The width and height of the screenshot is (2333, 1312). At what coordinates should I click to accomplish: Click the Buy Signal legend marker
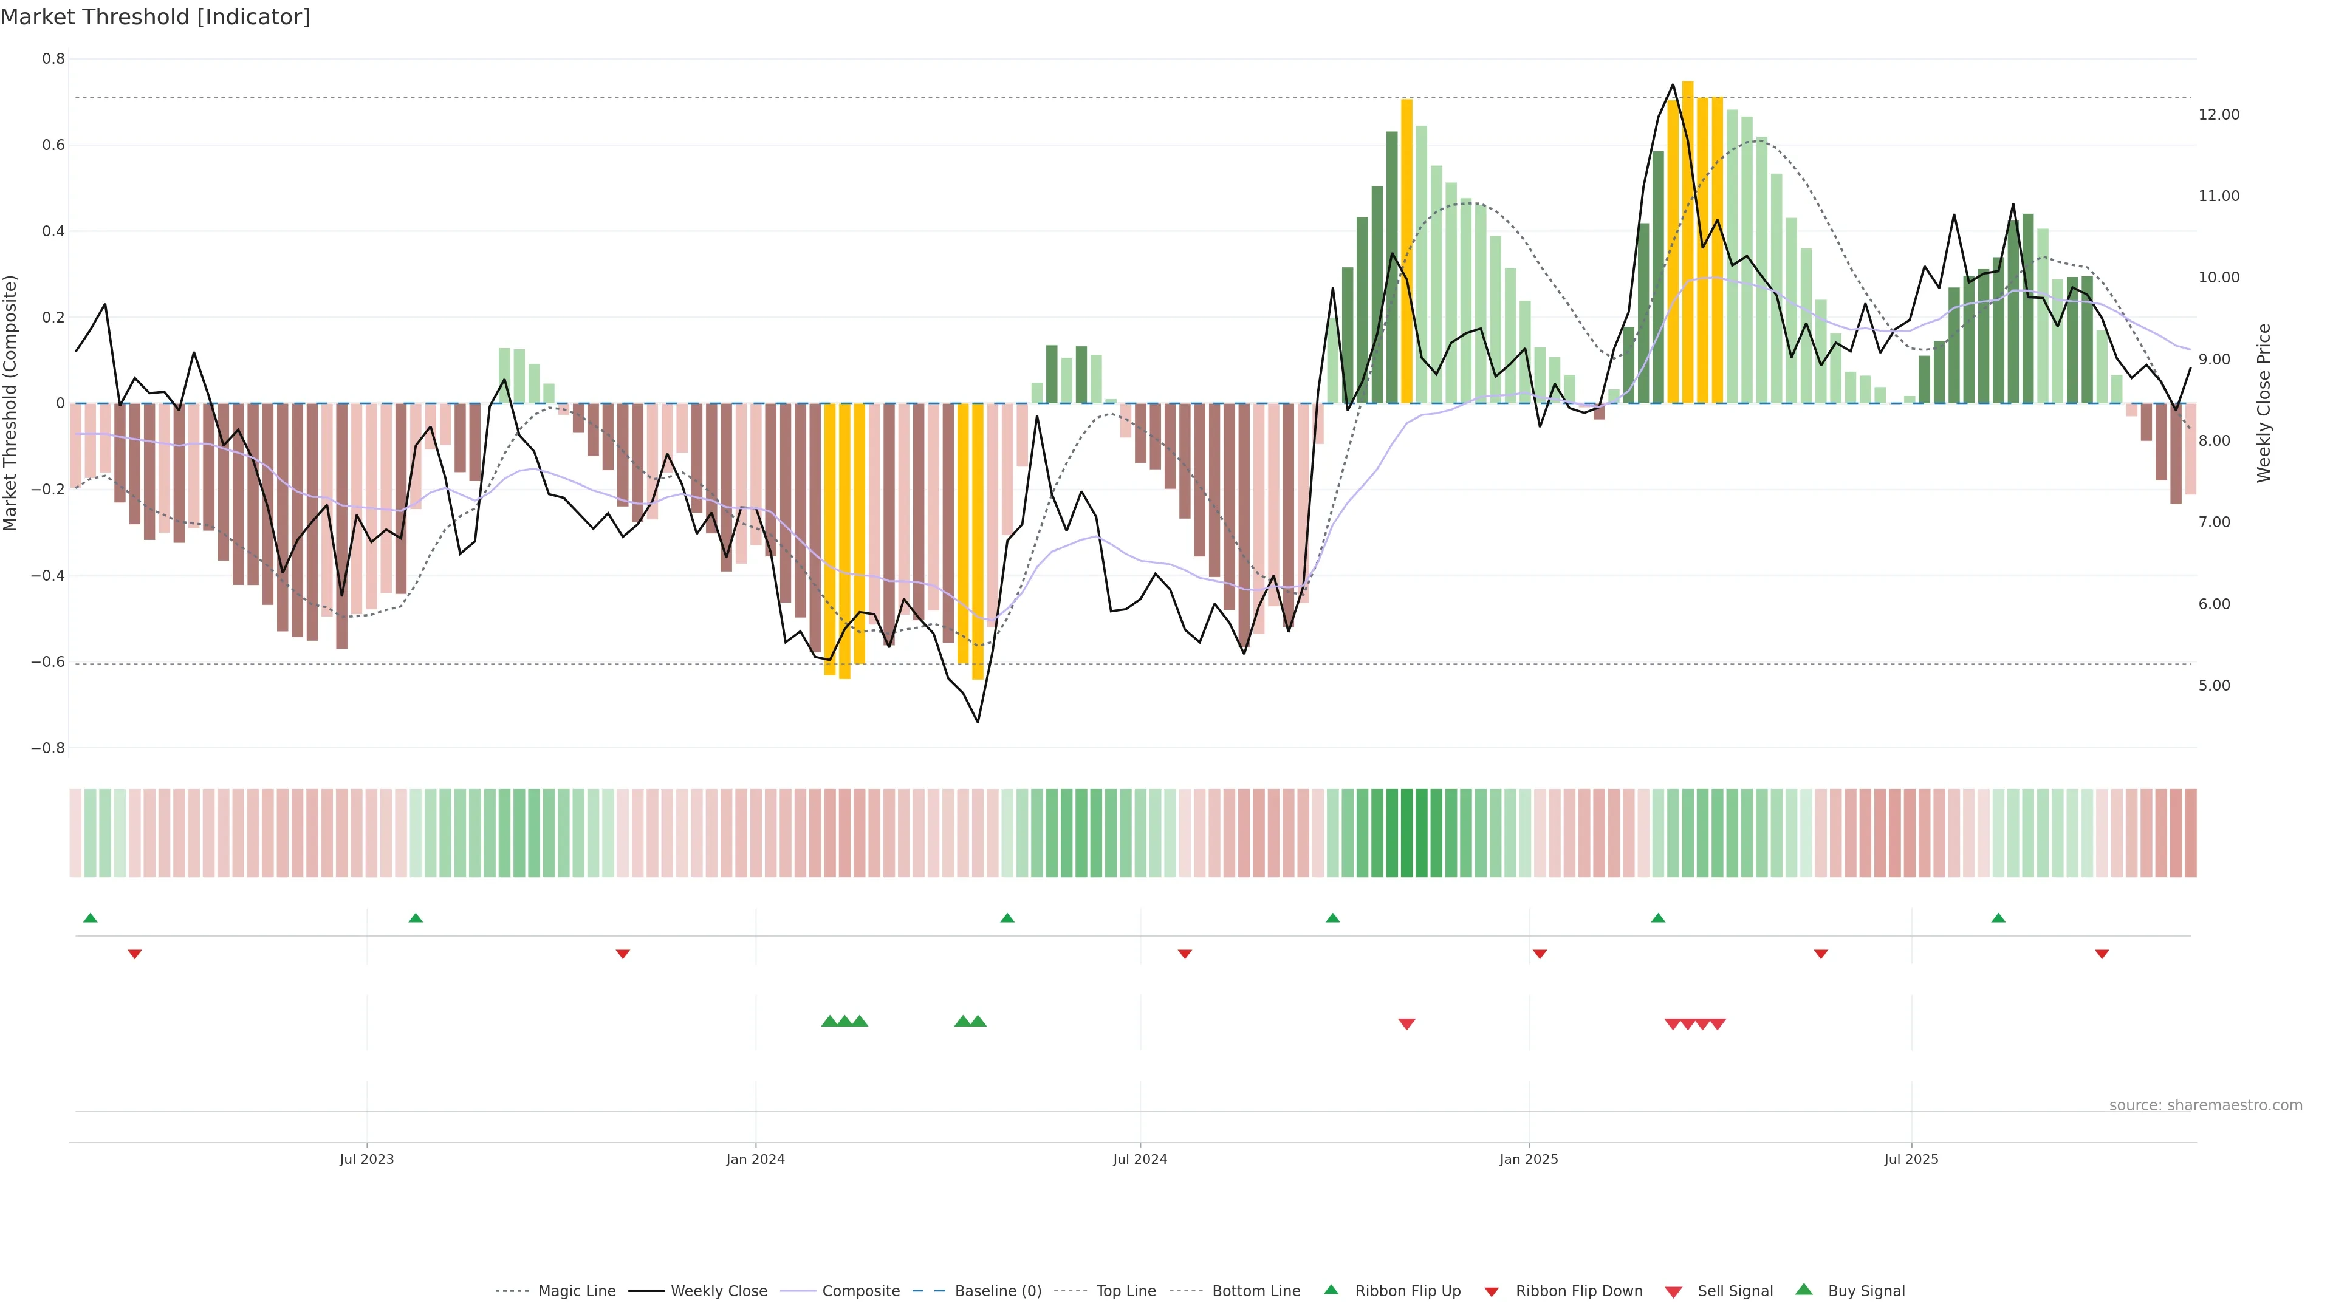[x=1804, y=1290]
